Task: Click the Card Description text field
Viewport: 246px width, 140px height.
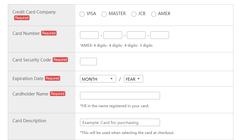Action: coord(120,123)
